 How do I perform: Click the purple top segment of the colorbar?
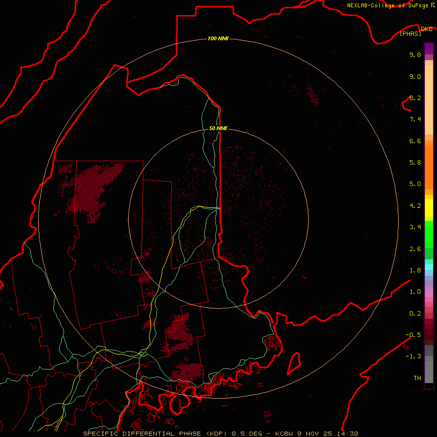429,49
